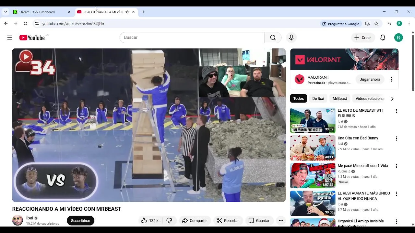View site information icon beside the URL
This screenshot has height=233, width=415.
pos(37,24)
